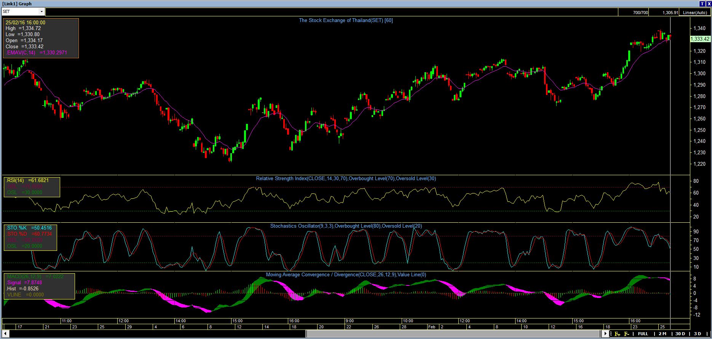Click the RSI(14) legend box
This screenshot has width=712, height=339.
(x=32, y=187)
